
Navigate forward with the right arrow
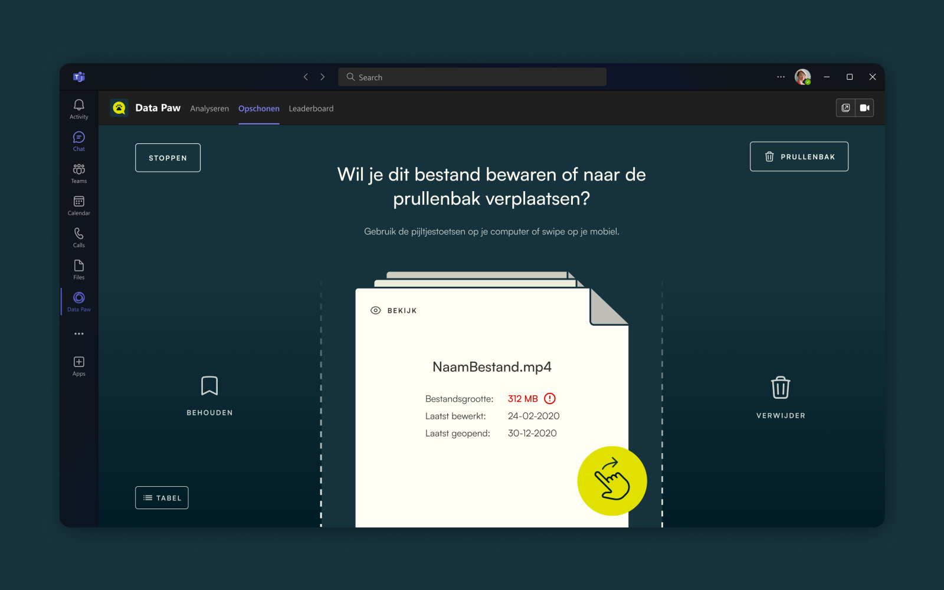(x=322, y=77)
